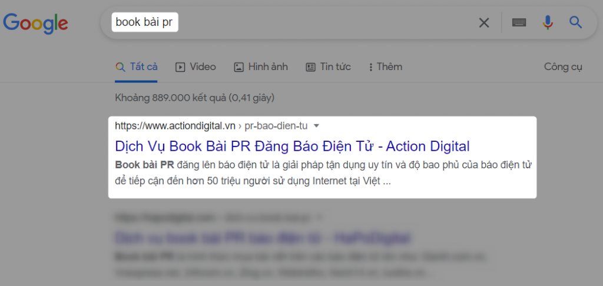Open the 'Thêm' more options menu
The width and height of the screenshot is (603, 286).
point(386,67)
